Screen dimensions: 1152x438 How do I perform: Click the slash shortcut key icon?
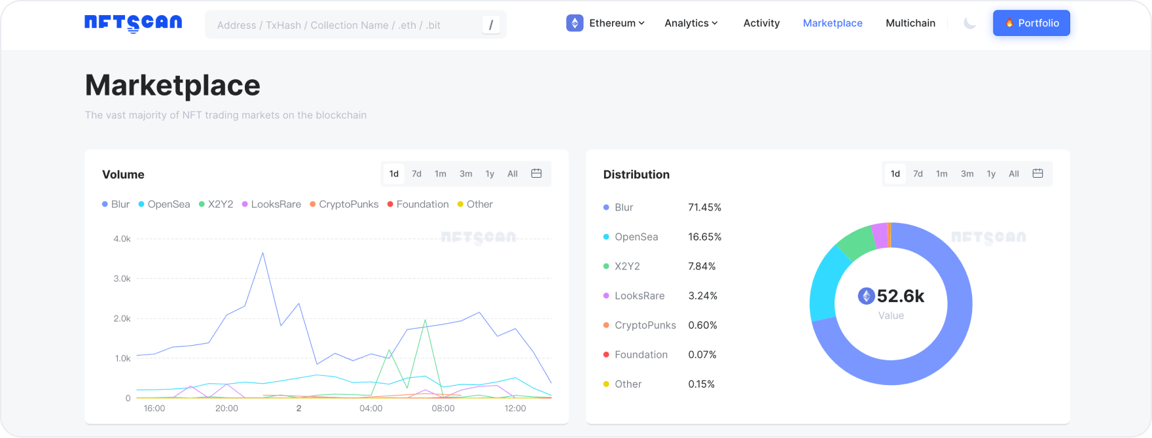(x=491, y=25)
